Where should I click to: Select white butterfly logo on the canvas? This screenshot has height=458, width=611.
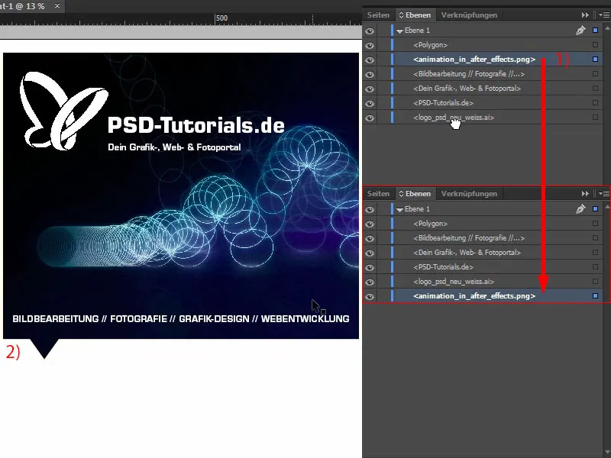pos(63,111)
